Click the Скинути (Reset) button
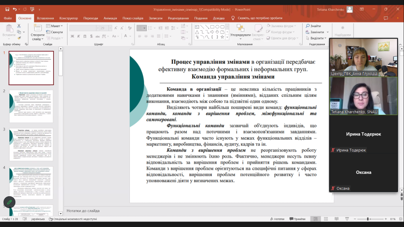Image resolution: width=404 pixels, height=227 pixels. [x=54, y=32]
